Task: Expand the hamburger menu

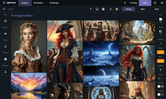Action: tap(162, 3)
